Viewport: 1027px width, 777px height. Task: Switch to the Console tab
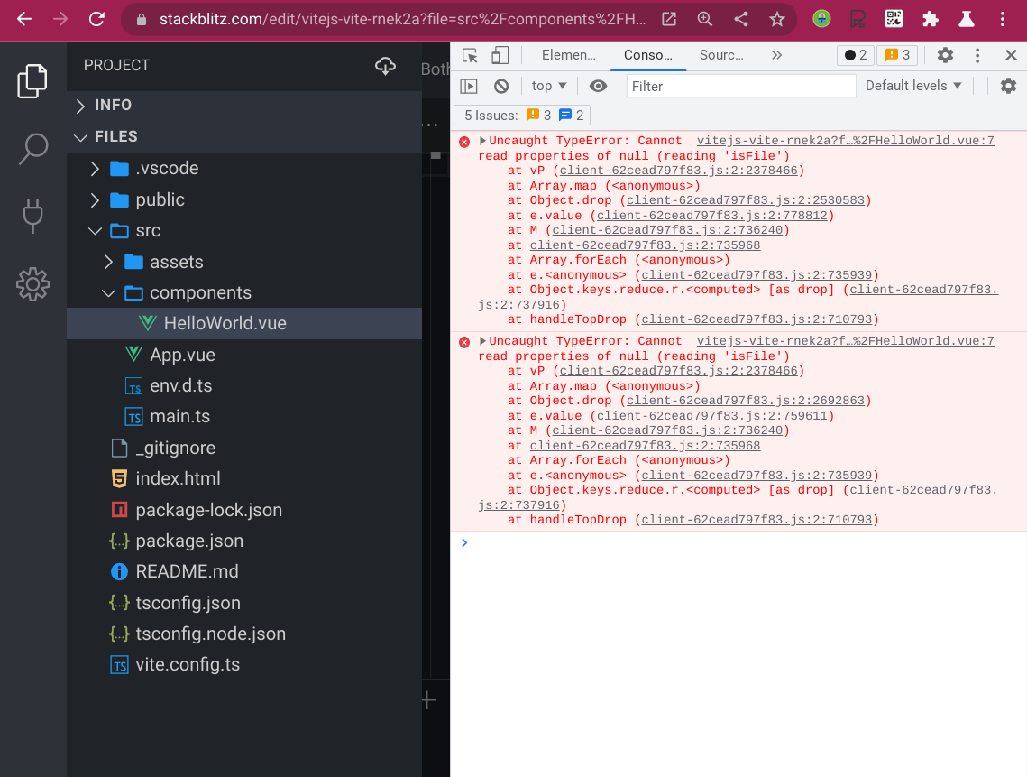647,55
